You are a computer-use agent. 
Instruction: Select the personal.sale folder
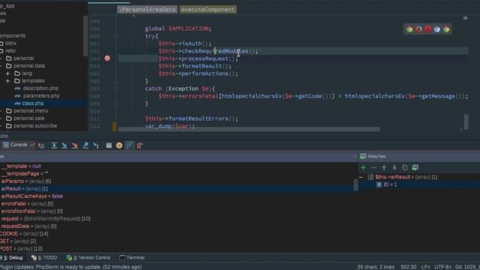click(x=28, y=118)
